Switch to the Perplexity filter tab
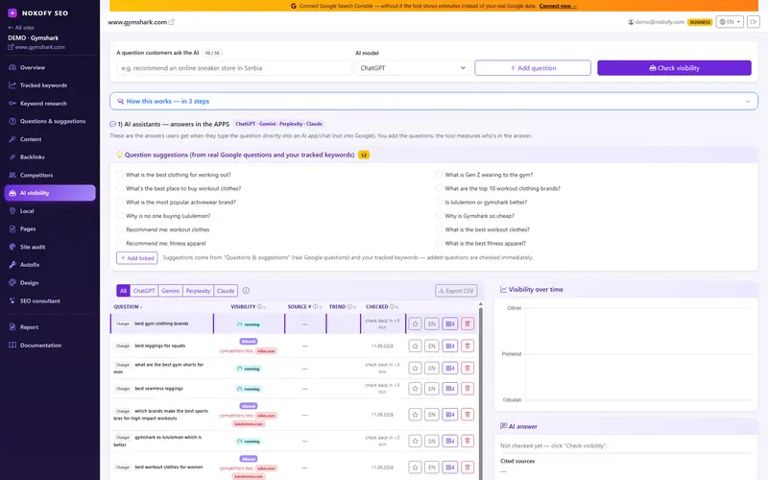The width and height of the screenshot is (768, 480). (198, 291)
